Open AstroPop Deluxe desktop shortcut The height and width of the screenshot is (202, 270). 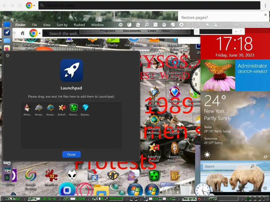[x=154, y=153]
